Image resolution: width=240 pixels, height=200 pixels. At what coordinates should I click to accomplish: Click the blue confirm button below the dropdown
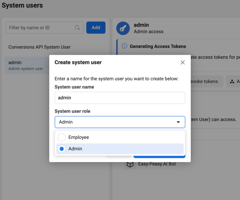coord(159,157)
